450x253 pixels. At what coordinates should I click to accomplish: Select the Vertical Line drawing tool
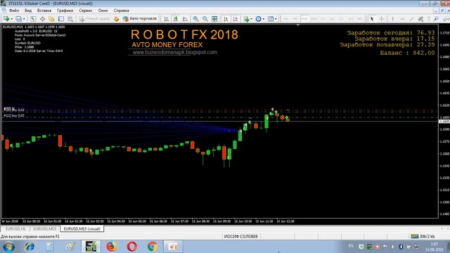pos(392,19)
